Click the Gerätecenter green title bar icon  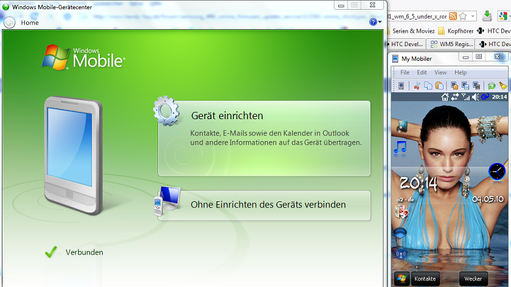(5, 7)
